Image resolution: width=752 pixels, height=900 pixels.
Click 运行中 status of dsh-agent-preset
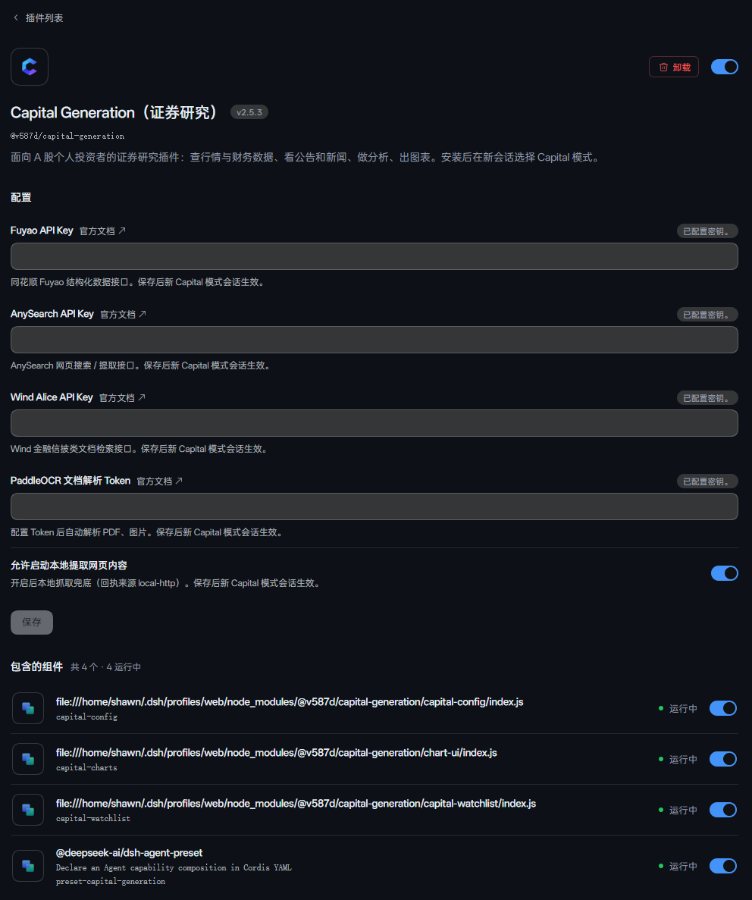point(678,866)
